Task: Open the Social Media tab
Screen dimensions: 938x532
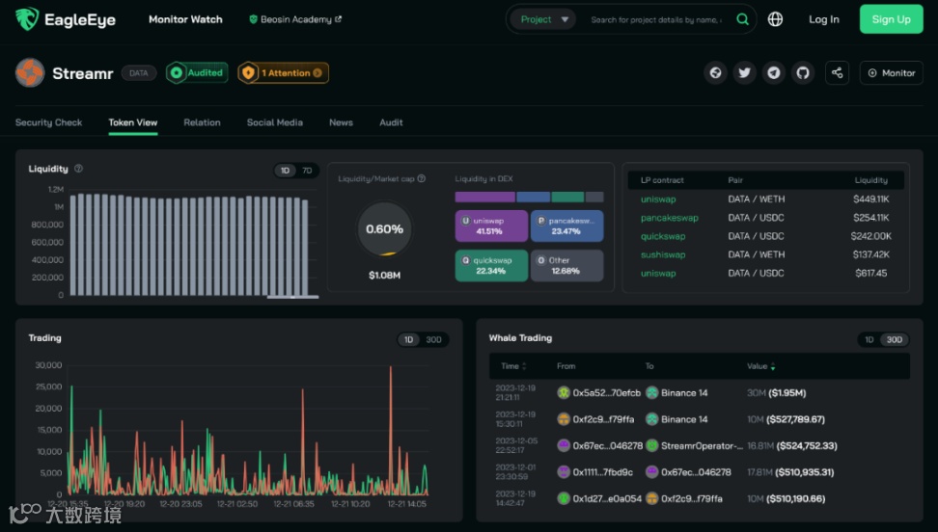Action: click(x=275, y=122)
